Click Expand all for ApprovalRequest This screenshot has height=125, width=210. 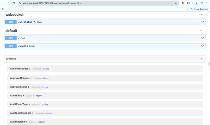(38, 78)
